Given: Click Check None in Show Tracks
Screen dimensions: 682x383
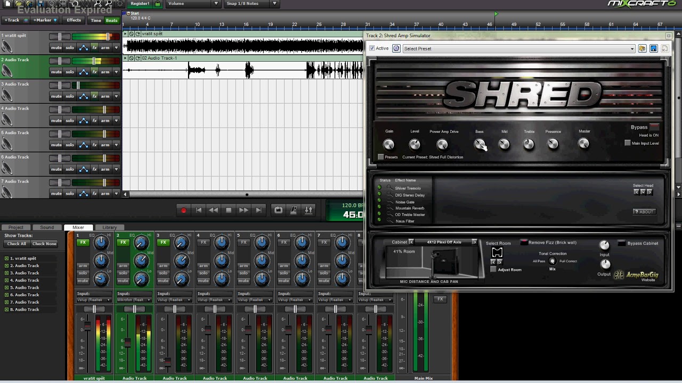Looking at the screenshot, I should coord(44,244).
